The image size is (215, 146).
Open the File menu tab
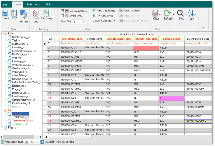5,5
